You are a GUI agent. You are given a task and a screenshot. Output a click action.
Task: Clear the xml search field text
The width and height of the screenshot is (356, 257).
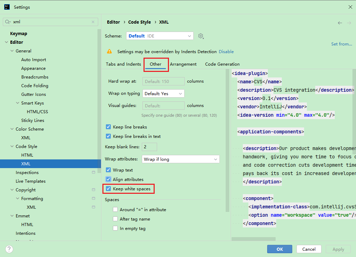point(93,22)
